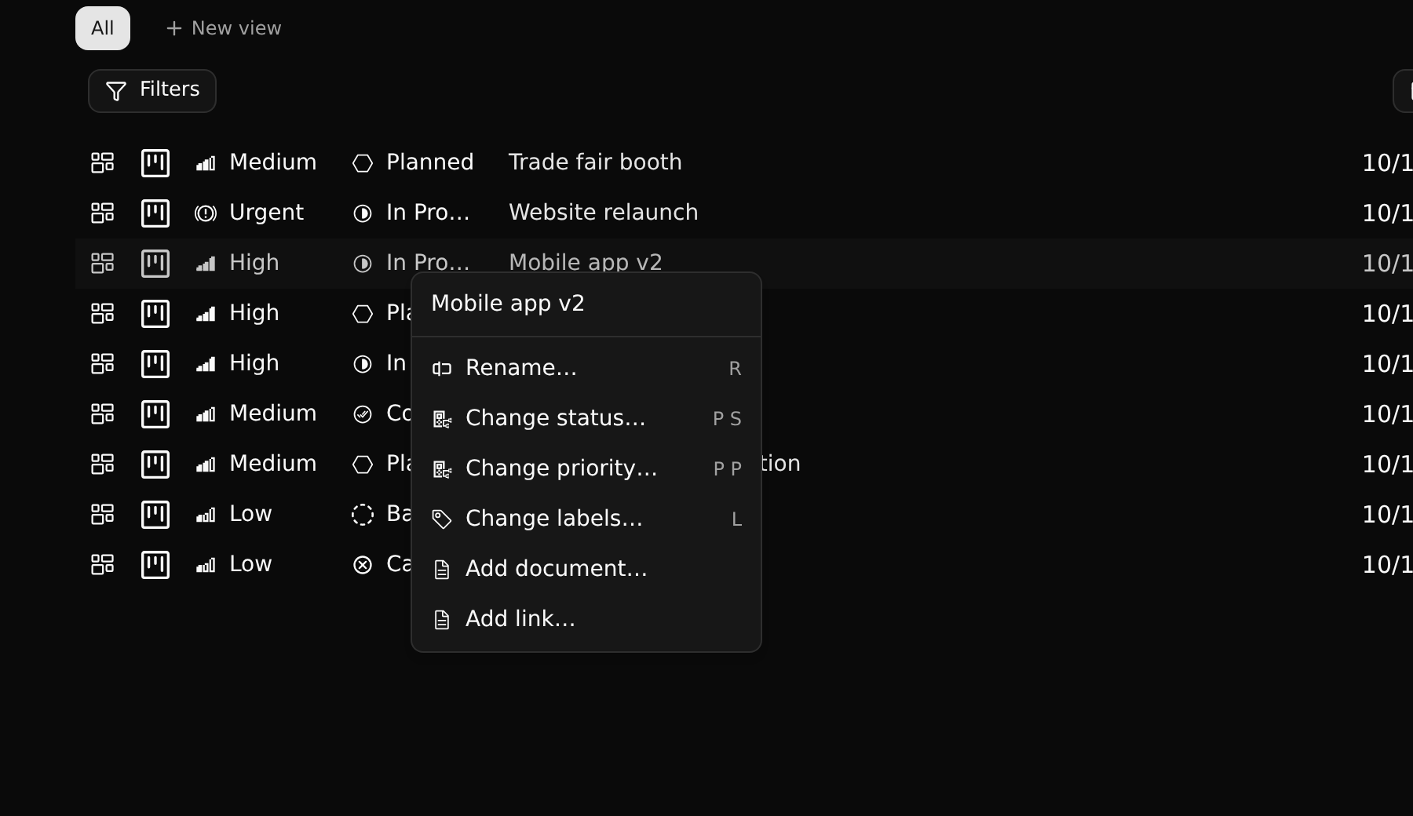Click Mobile app v2 context menu title
This screenshot has height=816, width=1413.
click(x=508, y=304)
